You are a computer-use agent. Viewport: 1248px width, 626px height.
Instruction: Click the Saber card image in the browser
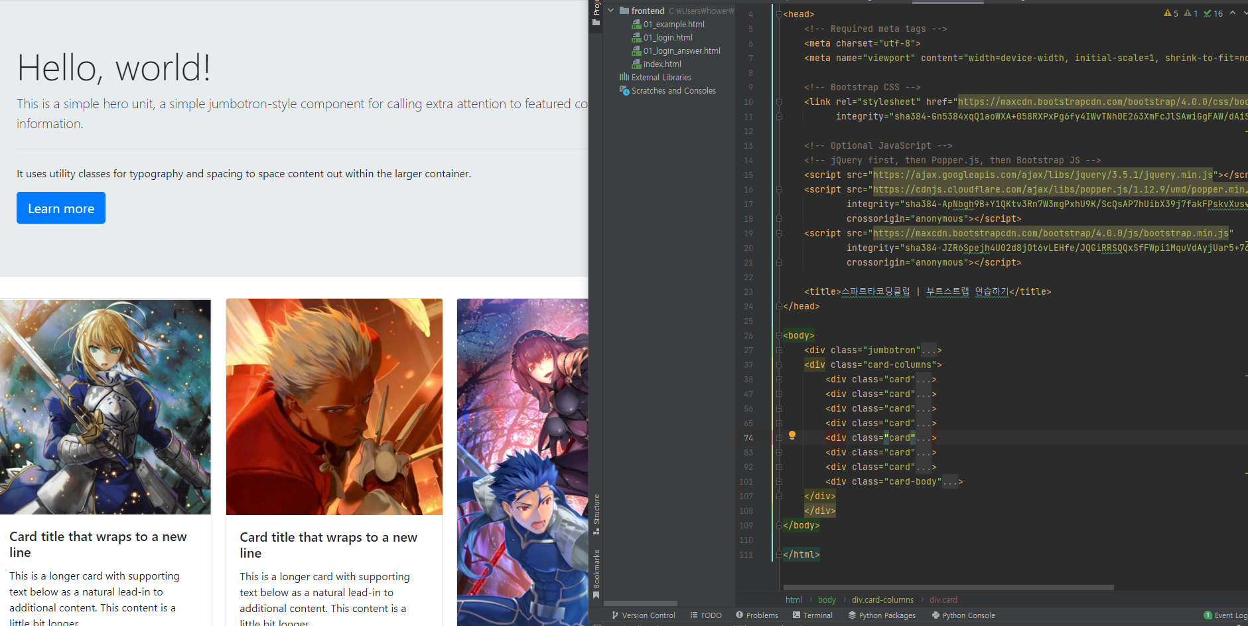click(x=105, y=406)
